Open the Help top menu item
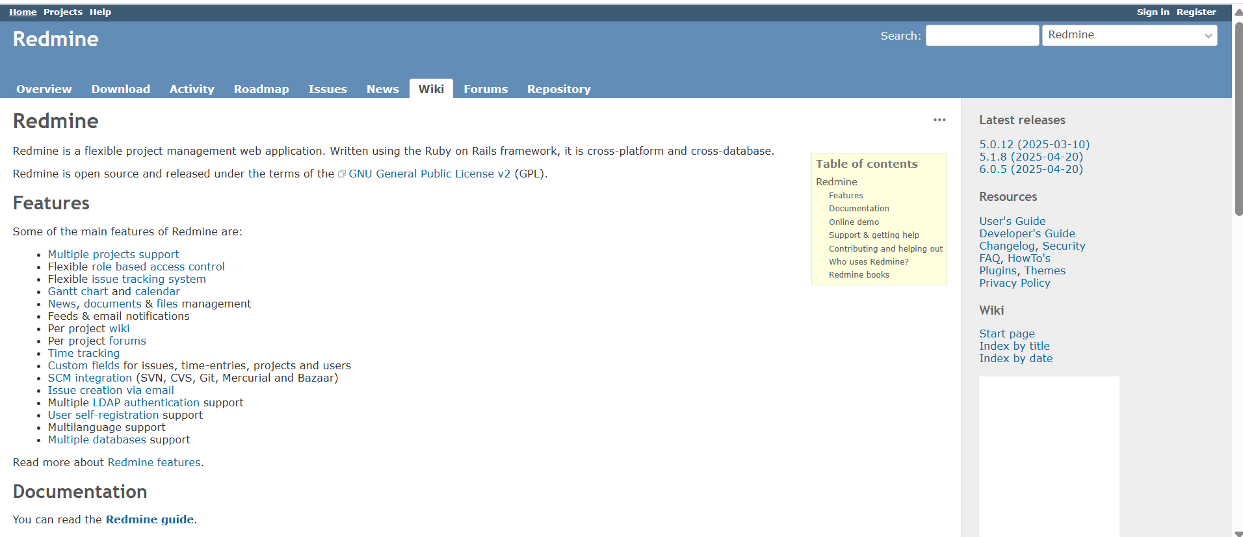 (100, 12)
